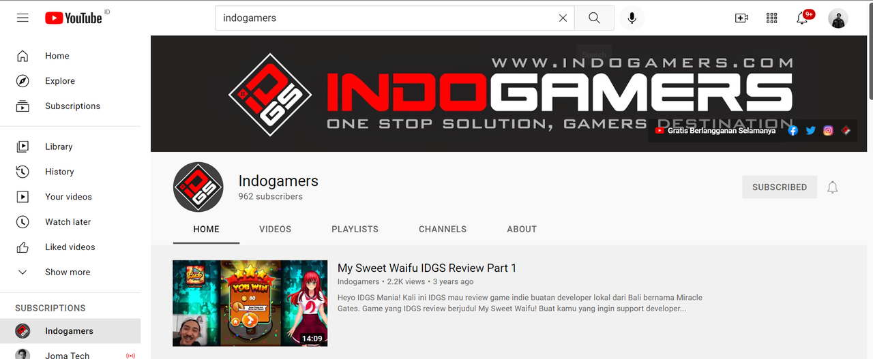
Task: Clear the search box text
Action: tap(563, 18)
